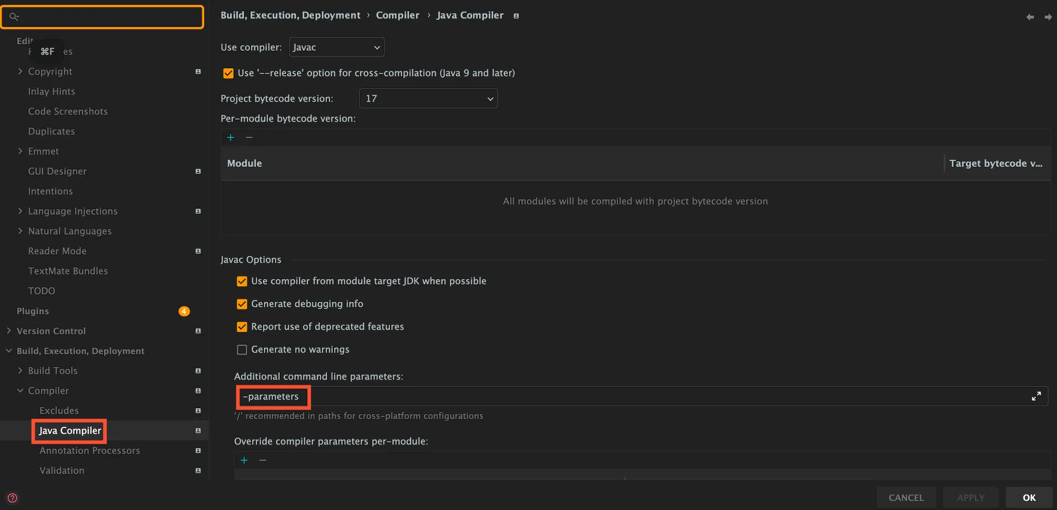The width and height of the screenshot is (1057, 510).
Task: Click the project-level icon in the Validation row
Action: coord(198,471)
